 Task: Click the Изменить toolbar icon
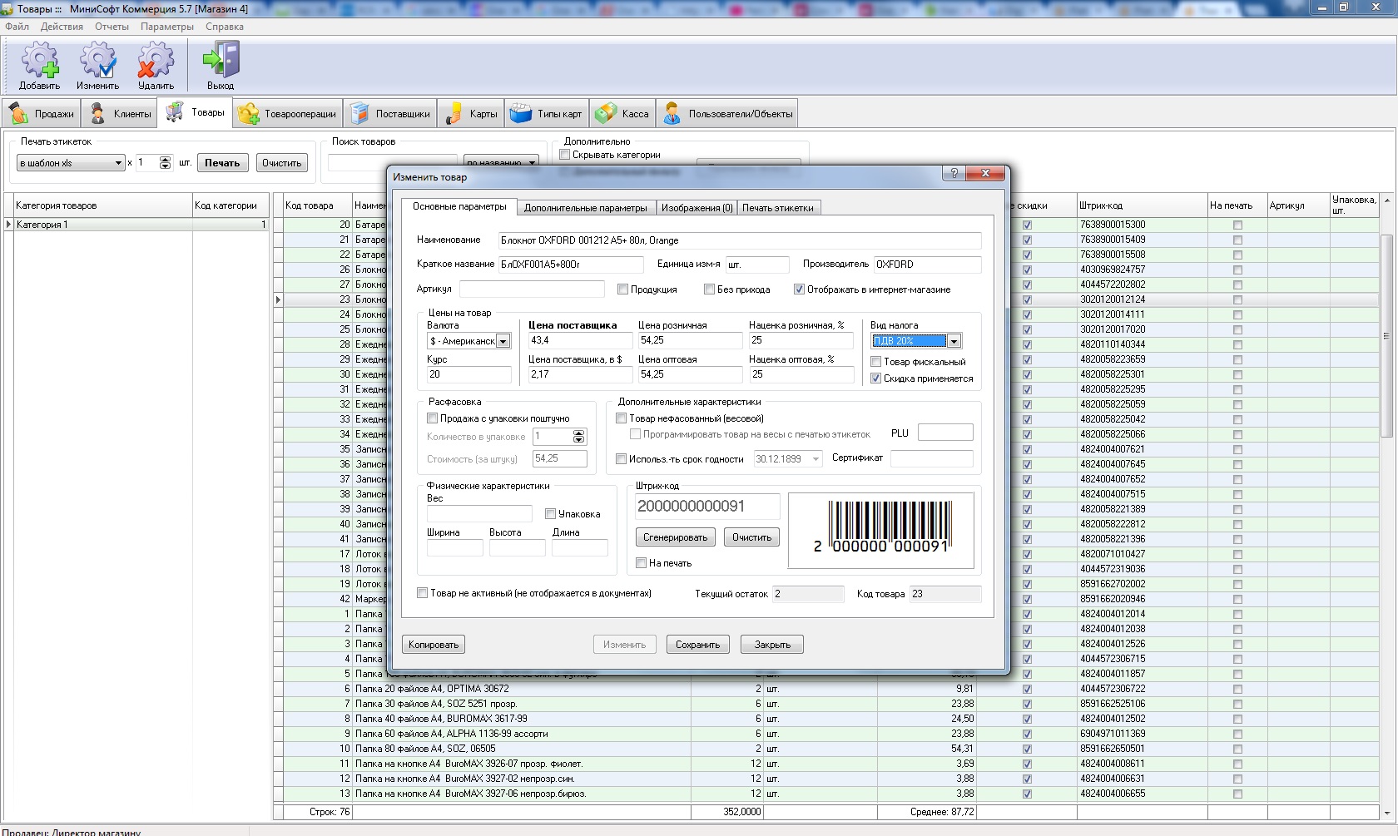coord(97,62)
